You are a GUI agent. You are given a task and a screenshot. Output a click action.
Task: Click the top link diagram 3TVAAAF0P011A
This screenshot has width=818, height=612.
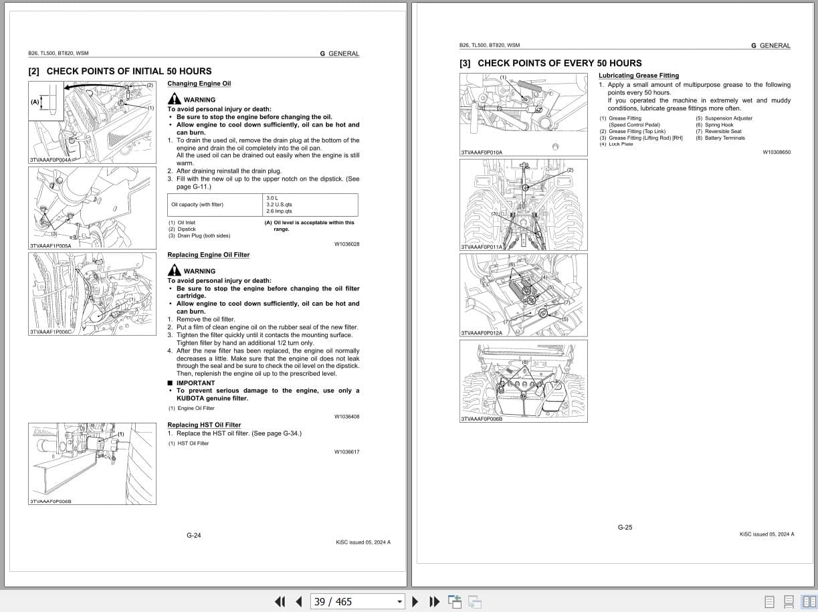[x=524, y=205]
